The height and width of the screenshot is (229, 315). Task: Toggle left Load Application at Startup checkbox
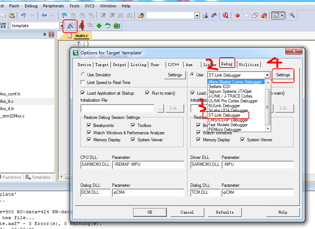(83, 93)
